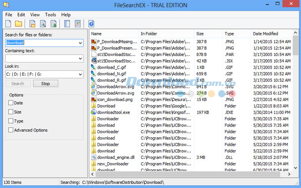Image resolution: width=301 pixels, height=188 pixels.
Task: Click the '197 KB' size cell
Action: 203,112
